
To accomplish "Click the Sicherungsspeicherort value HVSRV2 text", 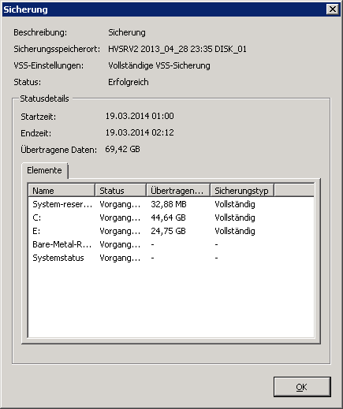I will pos(177,49).
